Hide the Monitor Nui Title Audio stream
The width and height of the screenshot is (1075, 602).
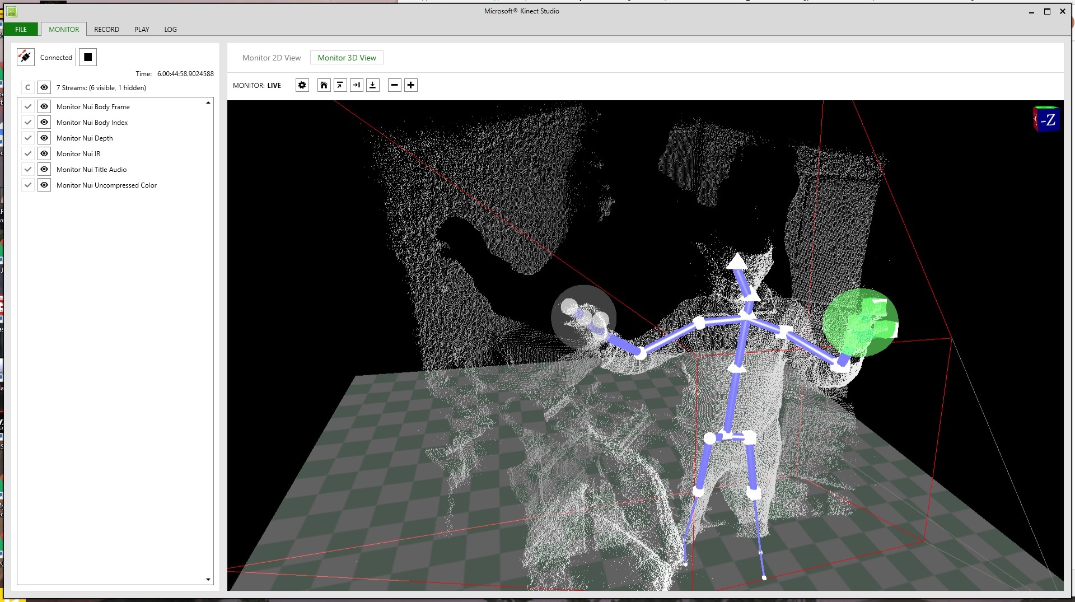[x=44, y=169]
